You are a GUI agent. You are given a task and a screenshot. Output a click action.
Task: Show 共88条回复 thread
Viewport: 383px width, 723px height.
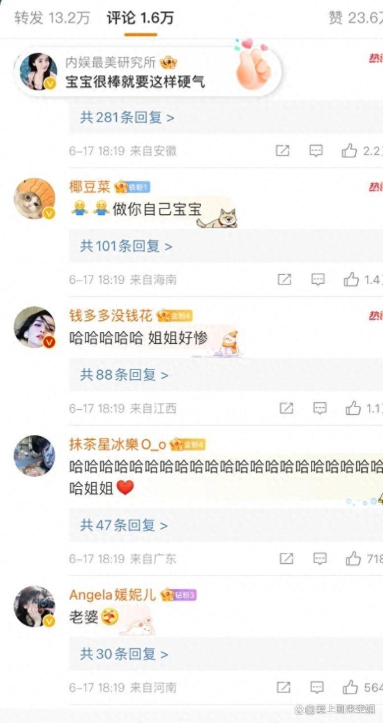[124, 375]
